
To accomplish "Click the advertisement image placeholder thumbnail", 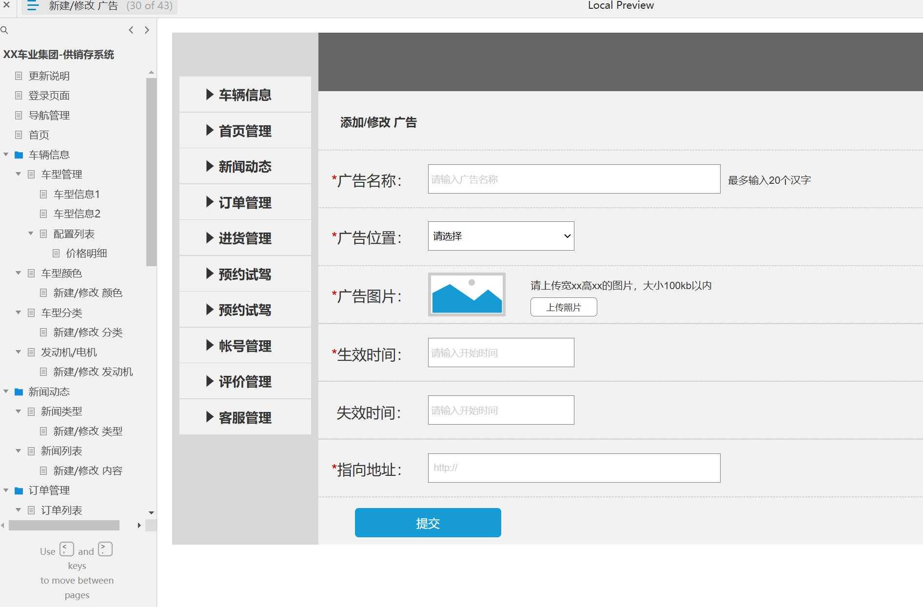I will [x=466, y=295].
